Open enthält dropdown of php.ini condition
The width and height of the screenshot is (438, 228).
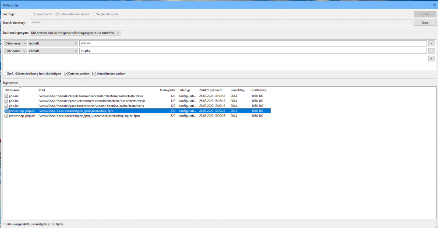click(53, 43)
